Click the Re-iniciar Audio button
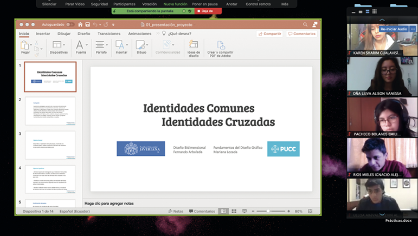The width and height of the screenshot is (418, 236). tap(394, 29)
